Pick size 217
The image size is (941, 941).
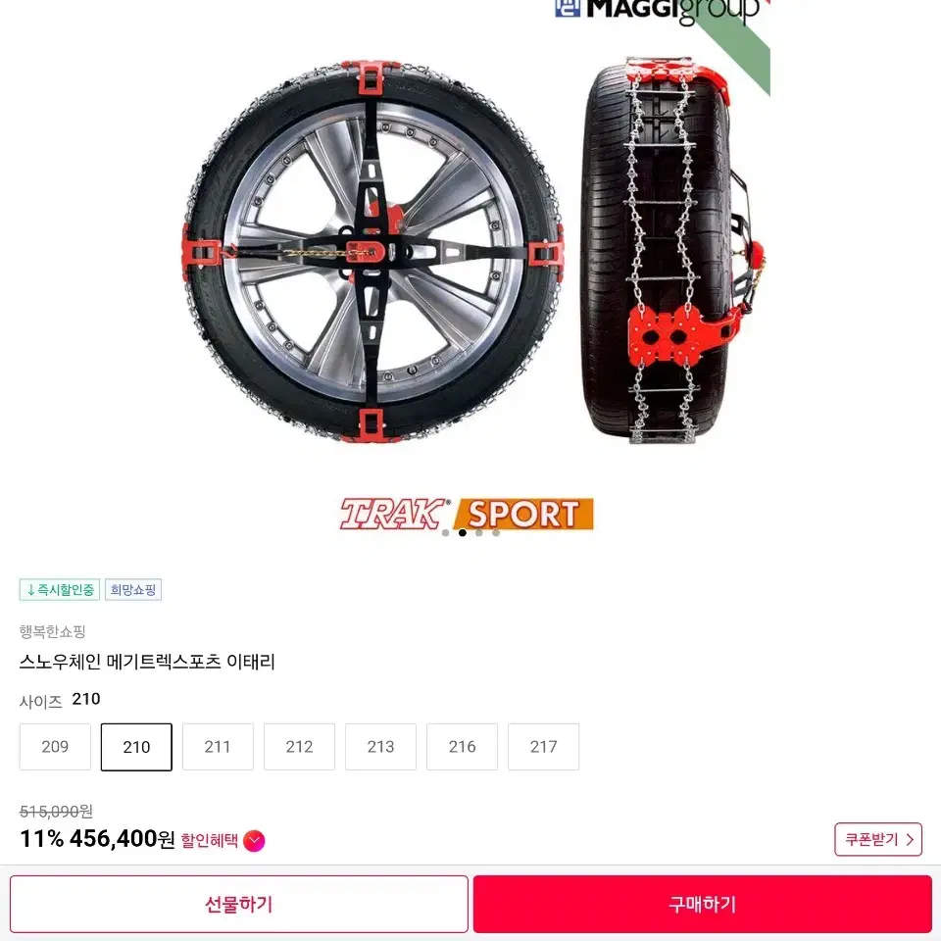[543, 747]
